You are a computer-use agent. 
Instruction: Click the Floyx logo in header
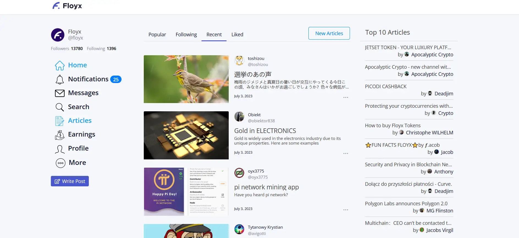point(67,6)
